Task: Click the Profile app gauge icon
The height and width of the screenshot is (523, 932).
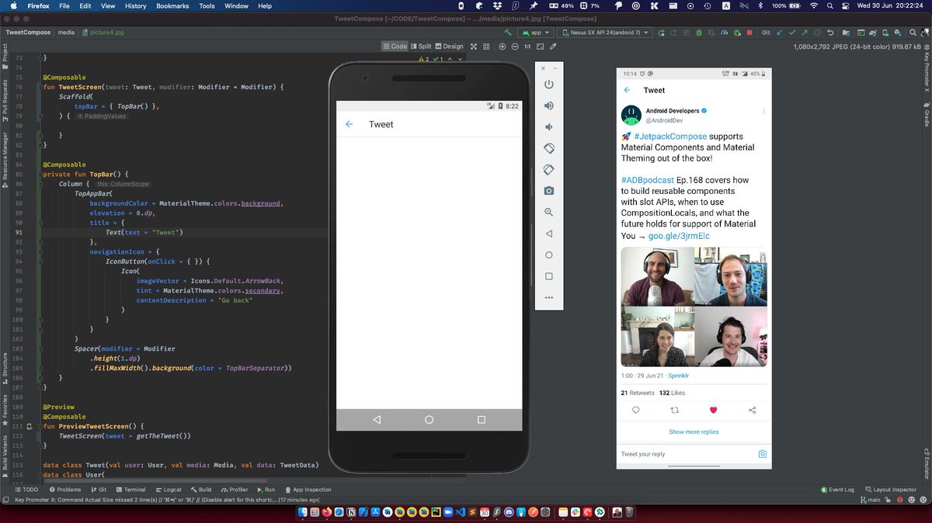Action: (x=725, y=33)
